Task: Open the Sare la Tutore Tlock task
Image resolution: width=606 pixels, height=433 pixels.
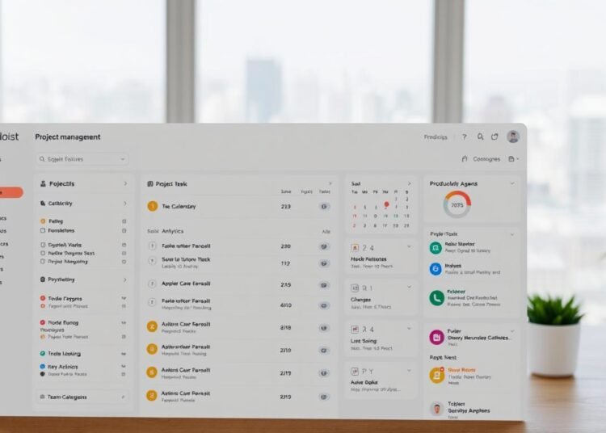Action: tap(186, 259)
